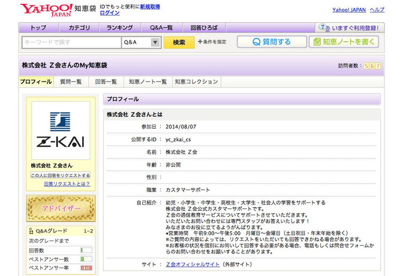Click the 株式会社 Z会さんとは heading
Image resolution: width=404 pixels, height=276 pixels.
[x=134, y=114]
